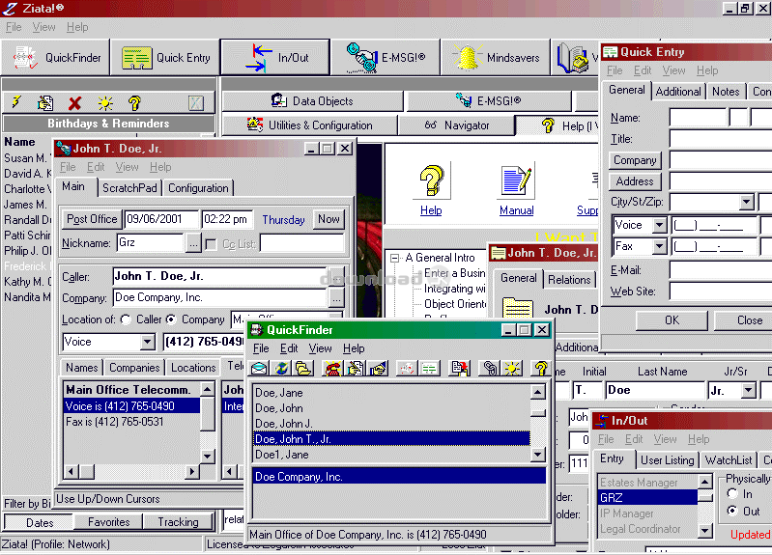Screen dimensions: 772x555
Task: Open Quick Entry from the main toolbar
Action: click(x=165, y=58)
